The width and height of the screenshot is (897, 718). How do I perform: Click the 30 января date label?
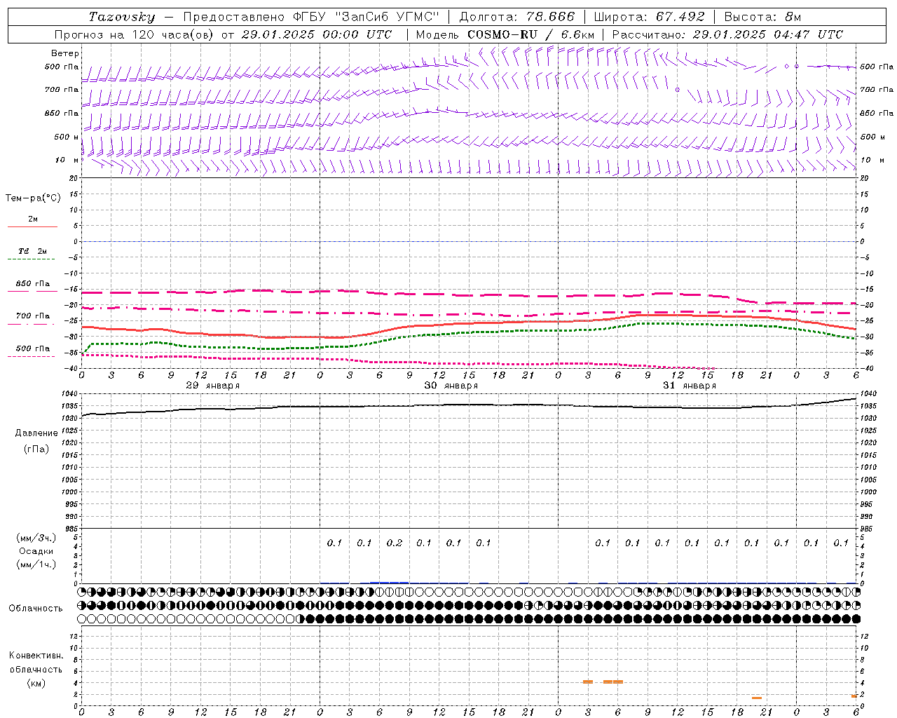click(451, 386)
